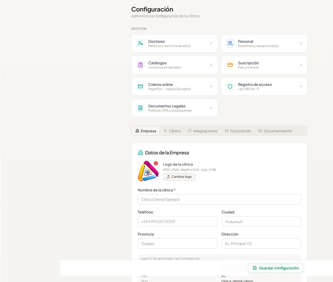Switch to the Empresa tab

(x=146, y=131)
